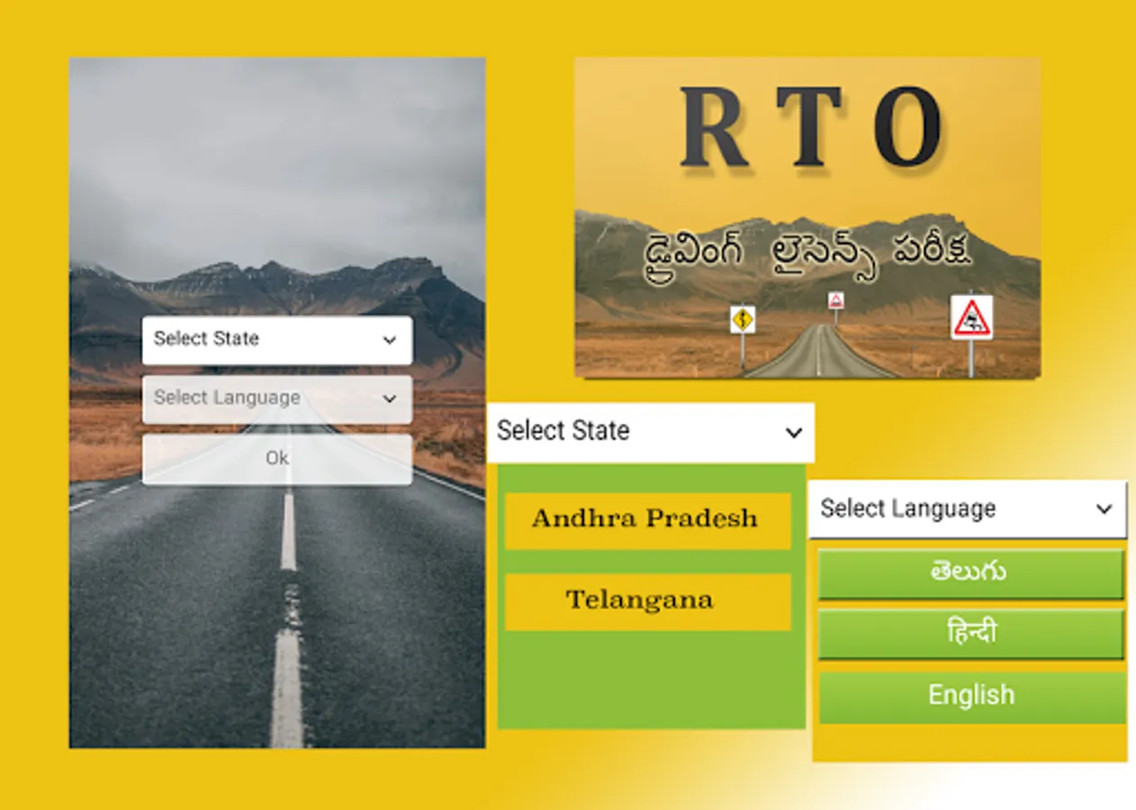
Task: Select the Telugu language option
Action: 970,573
